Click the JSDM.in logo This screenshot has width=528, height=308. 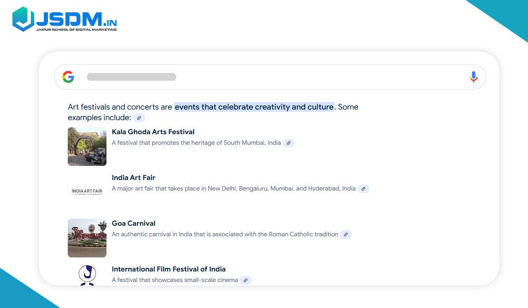(x=65, y=19)
